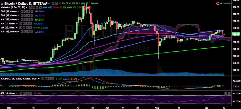
Task: Delete EMA (90, close) using its X icon
Action: click(x=32, y=15)
